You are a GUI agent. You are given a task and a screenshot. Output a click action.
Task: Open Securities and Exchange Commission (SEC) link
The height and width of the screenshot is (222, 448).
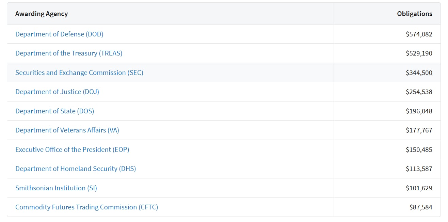[79, 73]
